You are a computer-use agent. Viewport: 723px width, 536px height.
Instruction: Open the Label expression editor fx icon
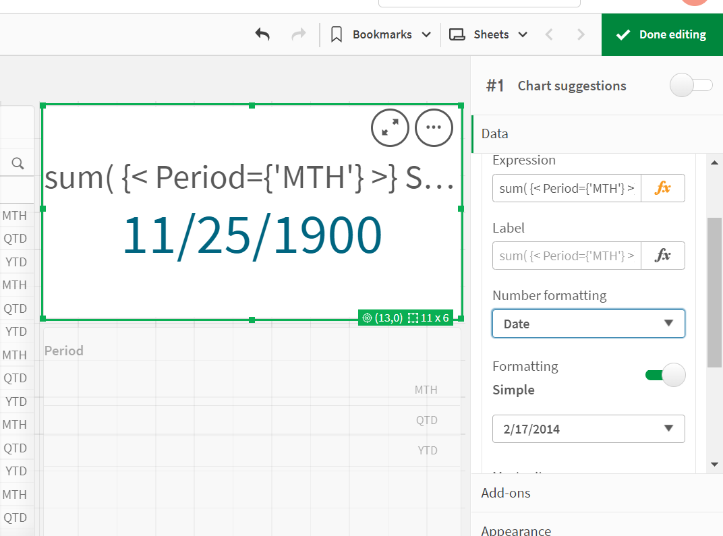(663, 256)
